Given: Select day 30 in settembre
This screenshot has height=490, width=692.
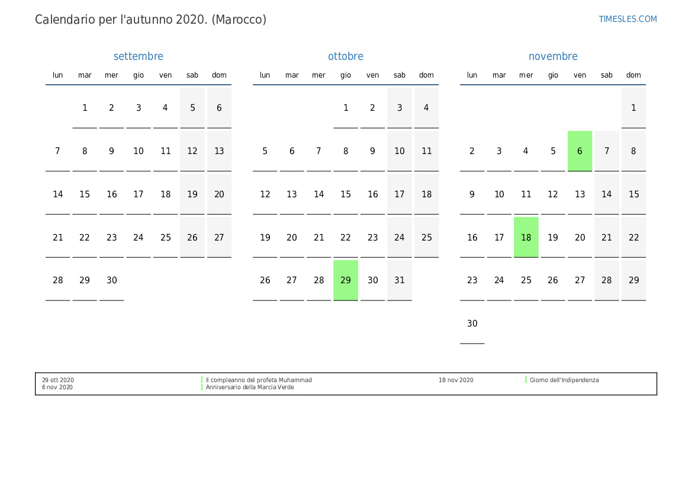Looking at the screenshot, I should [112, 280].
